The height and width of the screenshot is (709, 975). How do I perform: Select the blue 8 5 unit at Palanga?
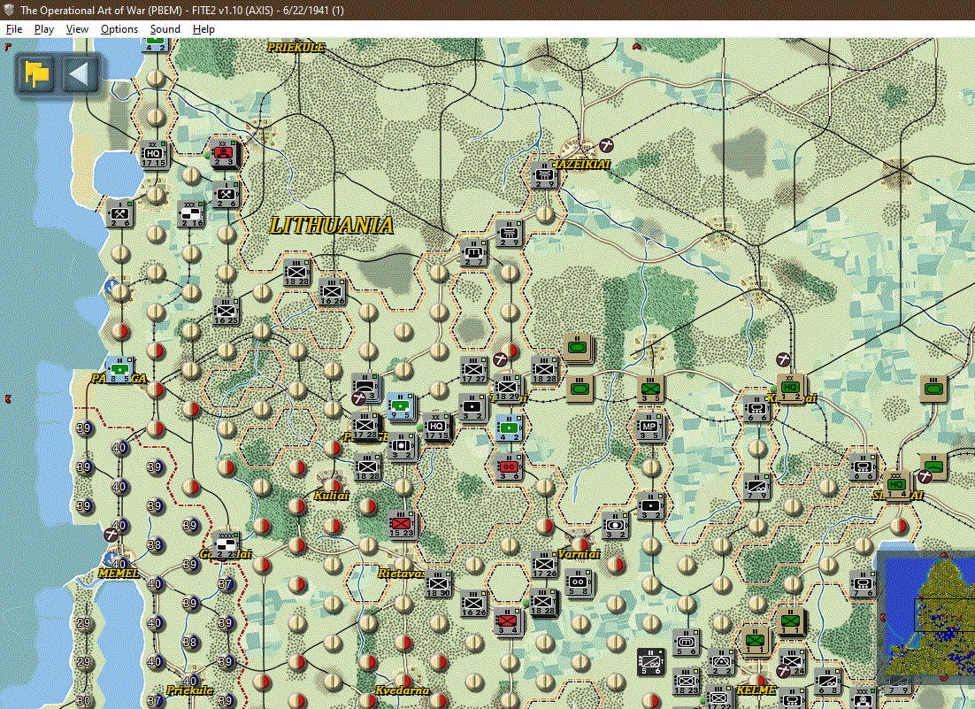tap(119, 370)
